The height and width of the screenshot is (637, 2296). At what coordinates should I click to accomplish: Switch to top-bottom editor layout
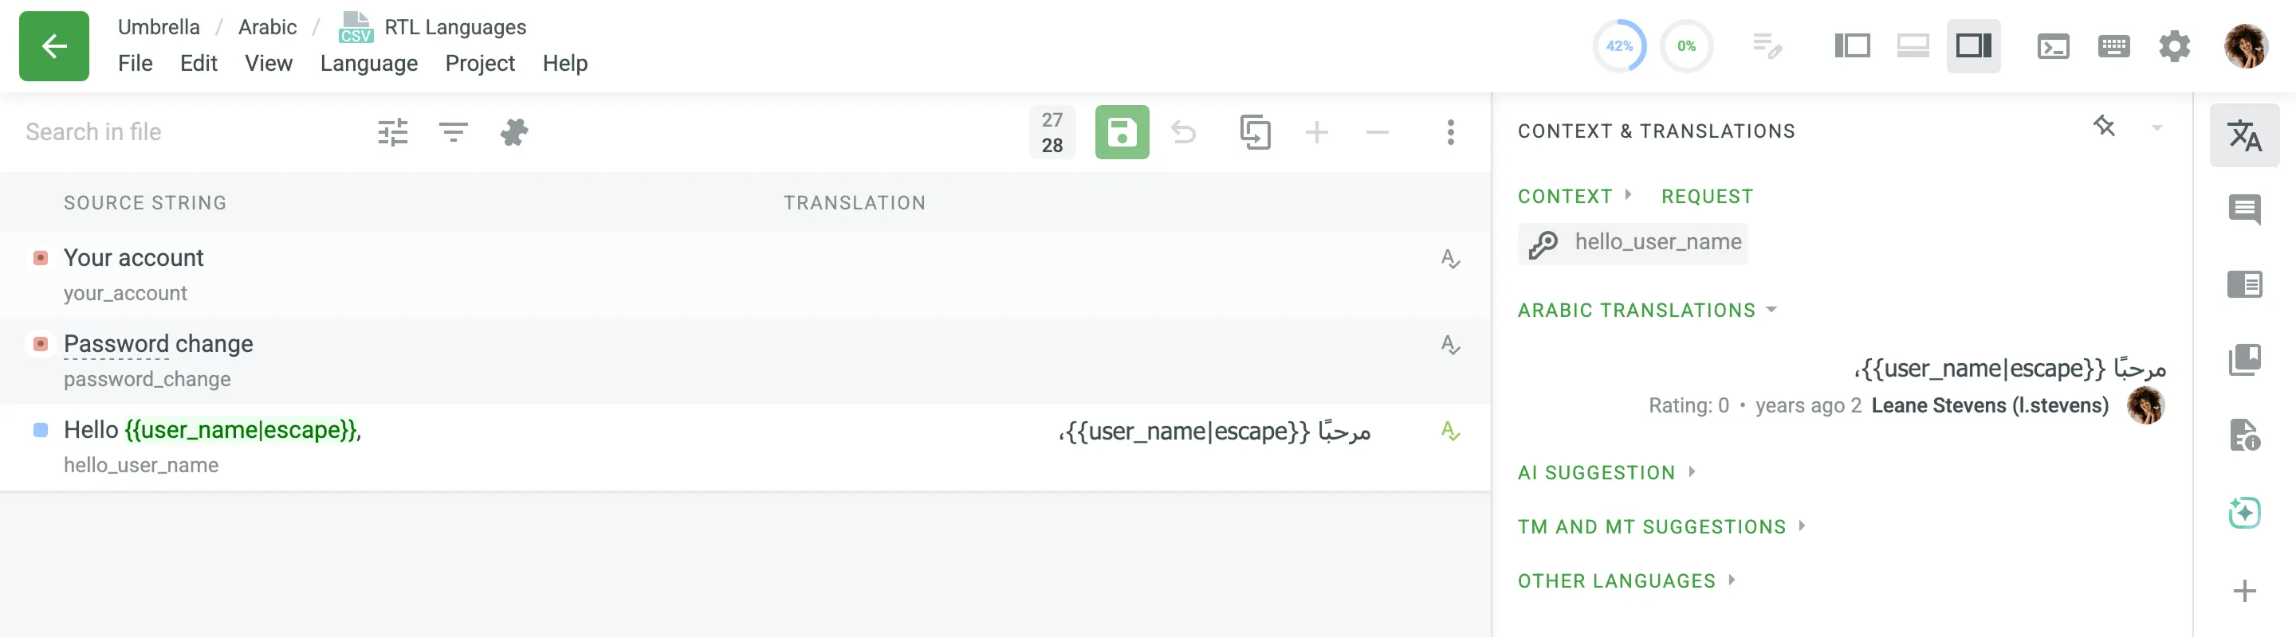(1912, 46)
